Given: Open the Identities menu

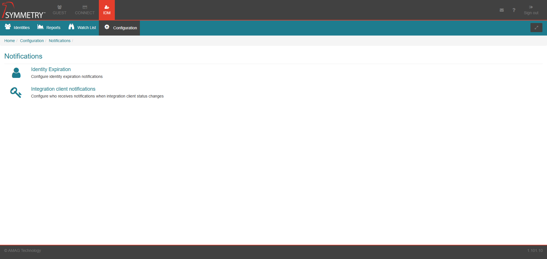Looking at the screenshot, I should click(17, 28).
